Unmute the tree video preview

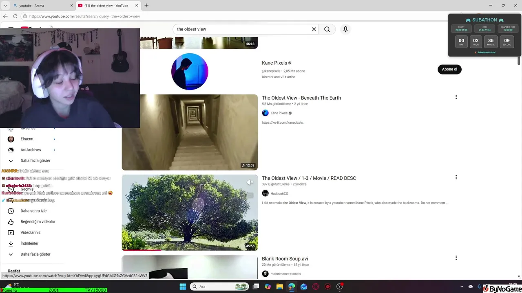(x=250, y=182)
